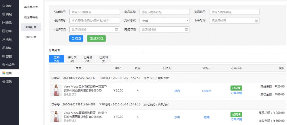This screenshot has width=287, height=125.
Task: Select the 渠道商等级 submenu item
Action: 31,17
